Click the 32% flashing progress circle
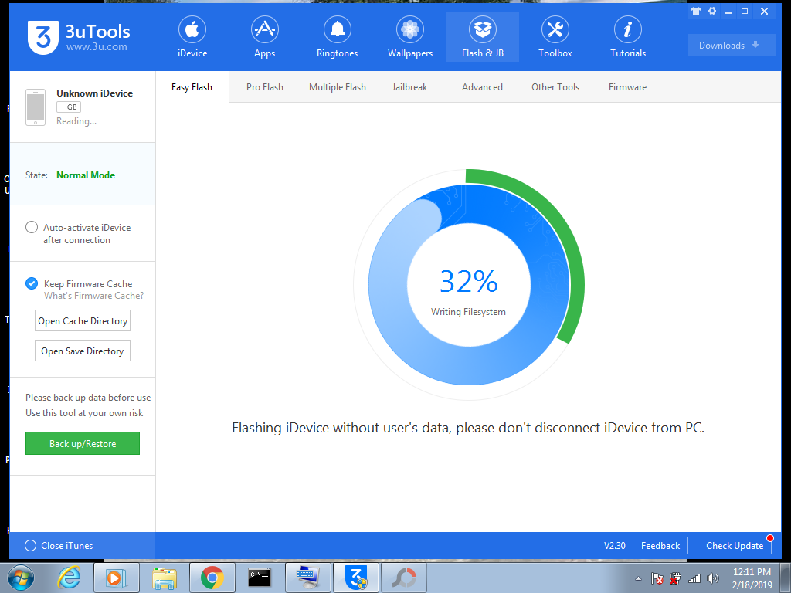The width and height of the screenshot is (791, 593). click(x=469, y=285)
